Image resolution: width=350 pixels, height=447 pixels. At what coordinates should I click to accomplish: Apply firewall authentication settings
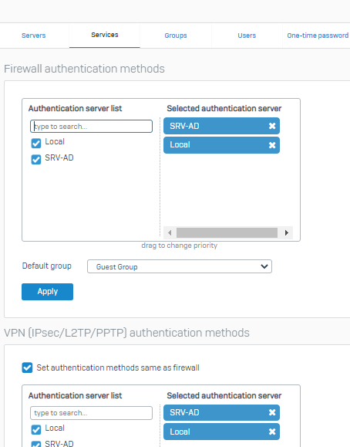pos(47,292)
